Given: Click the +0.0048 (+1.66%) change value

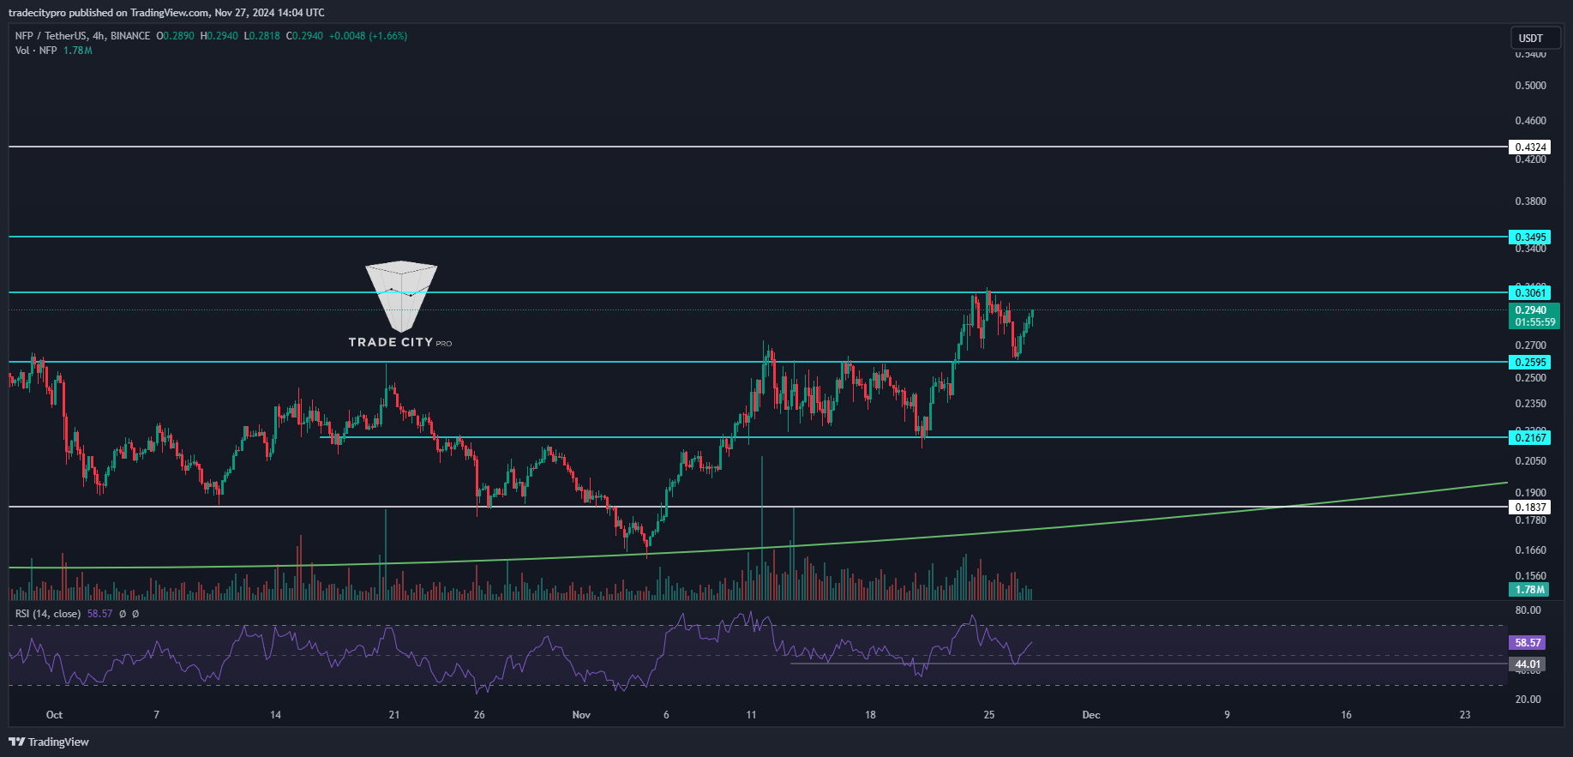Looking at the screenshot, I should pyautogui.click(x=368, y=36).
